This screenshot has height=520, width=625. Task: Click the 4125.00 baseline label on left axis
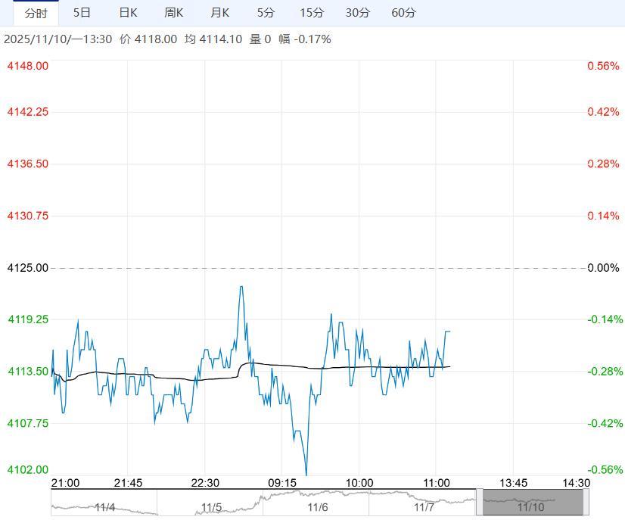[27, 268]
